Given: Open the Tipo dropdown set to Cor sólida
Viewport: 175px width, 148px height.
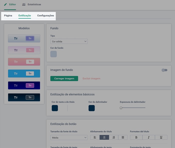Looking at the screenshot, I should 69,41.
